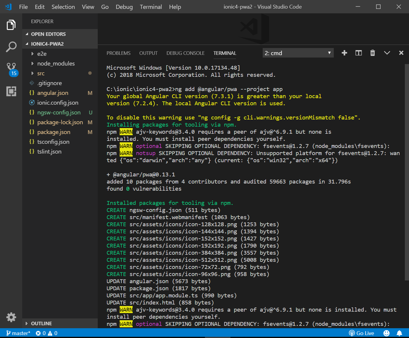The image size is (409, 338).
Task: Open the Explorer view icon
Action: (11, 25)
